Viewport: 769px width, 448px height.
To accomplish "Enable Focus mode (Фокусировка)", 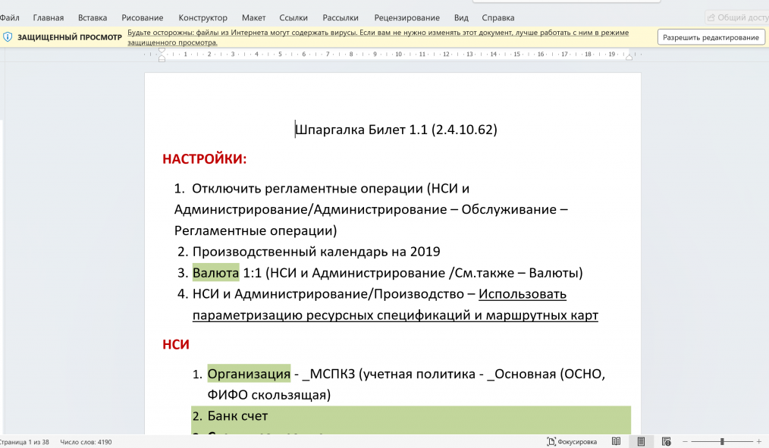I will coord(572,441).
